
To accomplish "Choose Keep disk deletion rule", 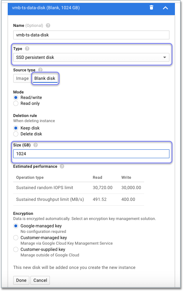I will point(16,128).
